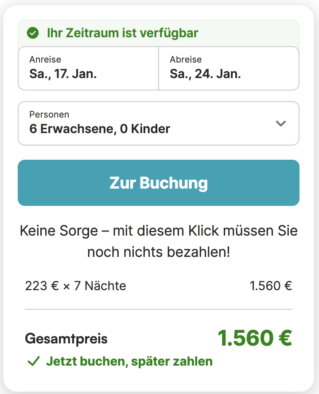The image size is (319, 394).
Task: Click the 'Ihr Zeitraum ist verfügbar' message
Action: tap(122, 33)
